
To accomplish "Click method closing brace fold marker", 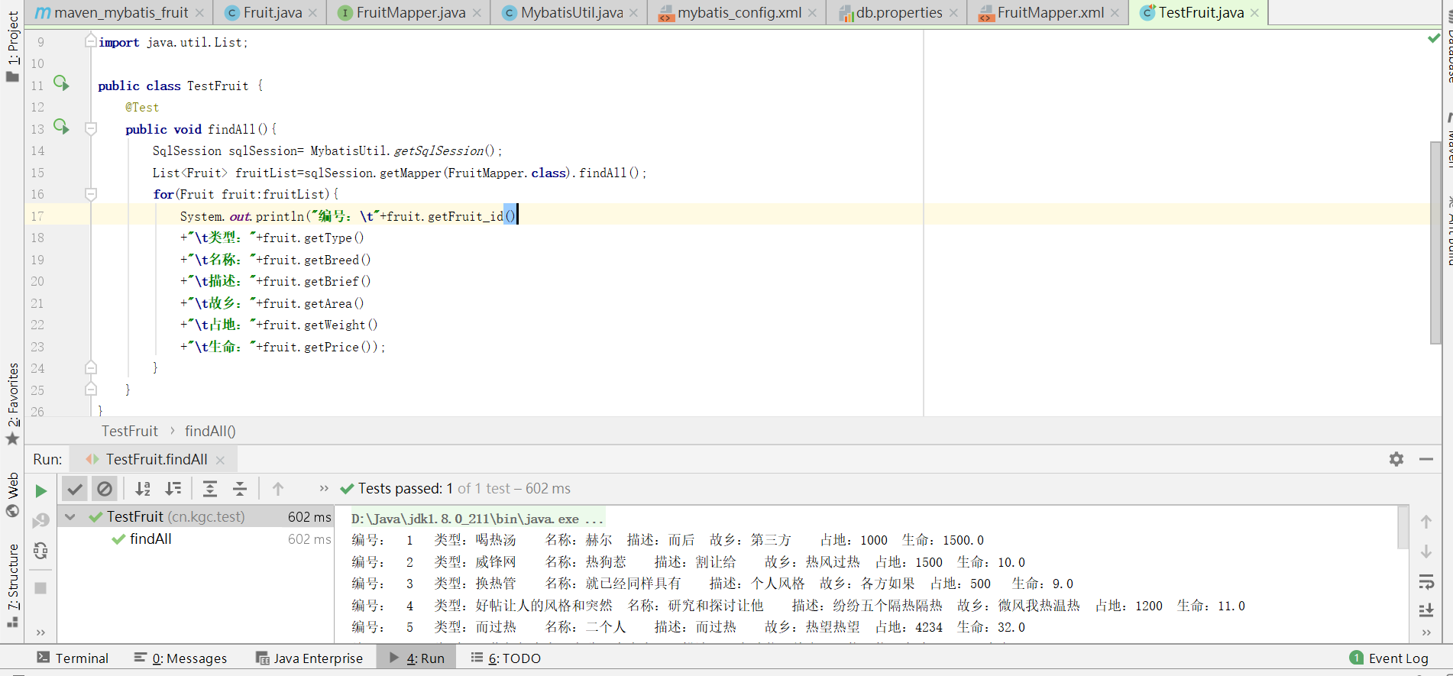I will pyautogui.click(x=91, y=389).
